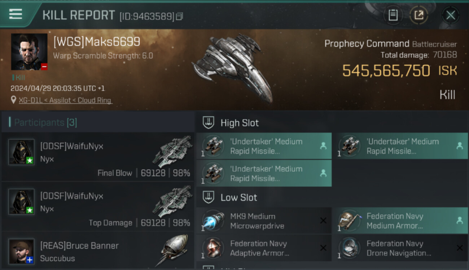This screenshot has height=270, width=469.
Task: Open WaifuNyx Top Damage portrait
Action: pyautogui.click(x=22, y=201)
